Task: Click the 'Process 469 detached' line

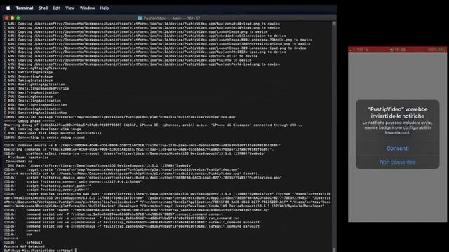Action: pyautogui.click(x=24, y=246)
